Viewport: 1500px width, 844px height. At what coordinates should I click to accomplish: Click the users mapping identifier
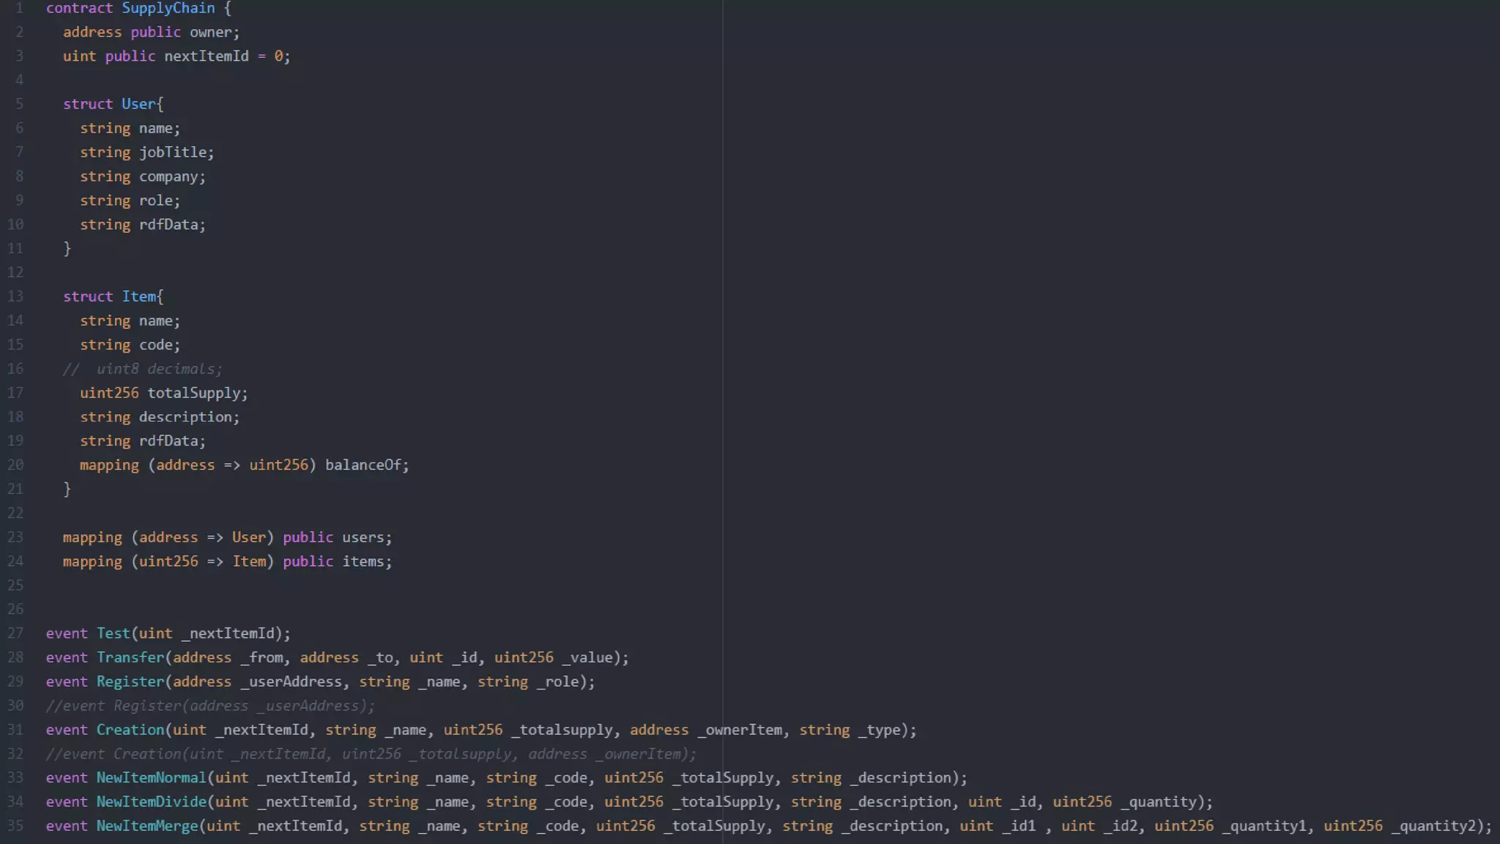pos(363,538)
